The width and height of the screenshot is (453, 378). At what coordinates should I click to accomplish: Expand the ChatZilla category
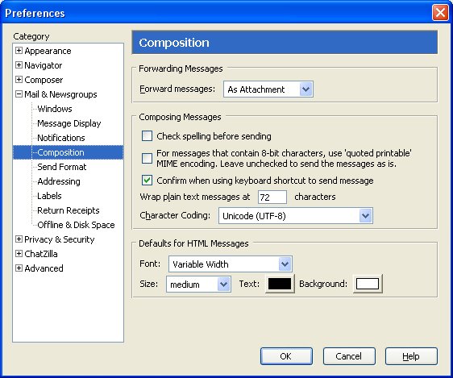tap(19, 254)
